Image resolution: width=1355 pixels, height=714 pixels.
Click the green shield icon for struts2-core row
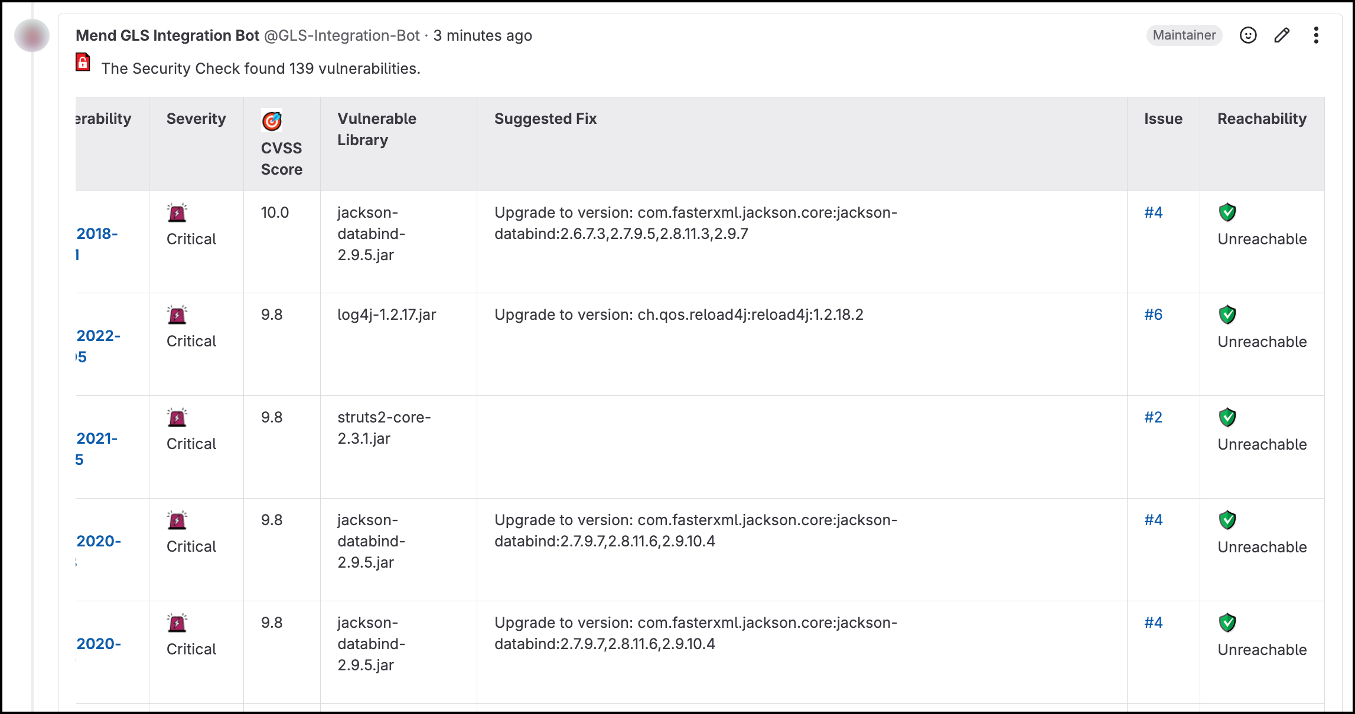pos(1227,417)
